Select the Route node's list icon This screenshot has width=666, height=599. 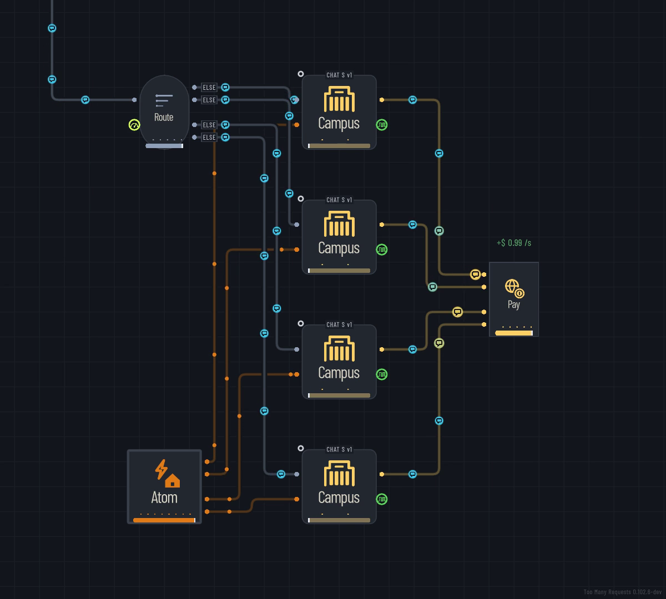pos(164,100)
